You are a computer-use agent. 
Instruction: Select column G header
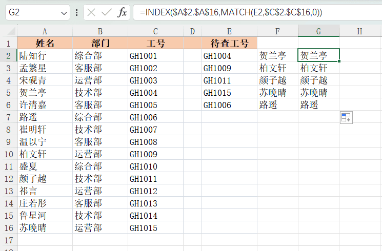point(318,31)
